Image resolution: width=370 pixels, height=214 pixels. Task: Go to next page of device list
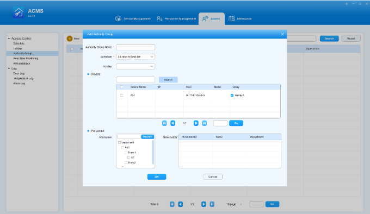196,123
